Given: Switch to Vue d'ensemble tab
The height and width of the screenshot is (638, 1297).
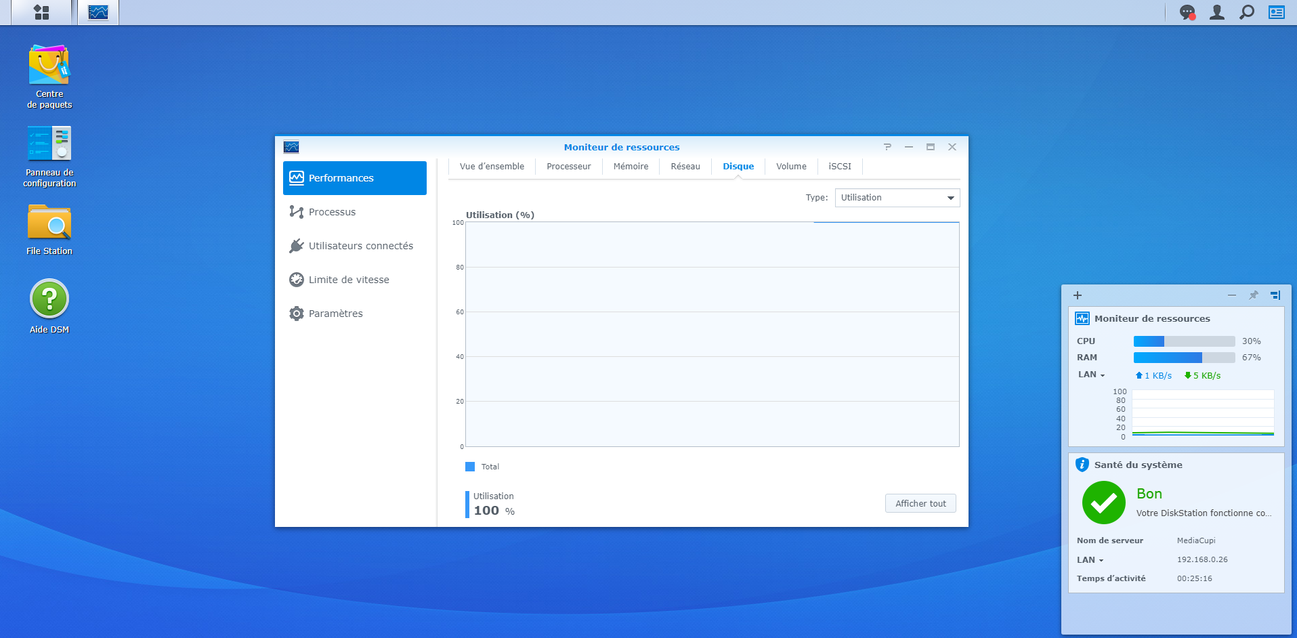Looking at the screenshot, I should point(492,167).
